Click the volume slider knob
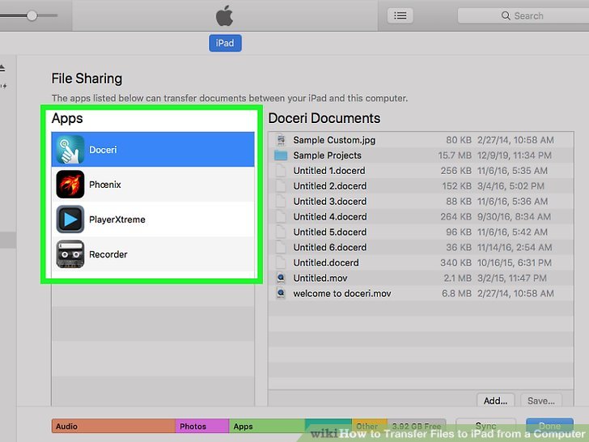The width and height of the screenshot is (589, 442). [x=32, y=15]
